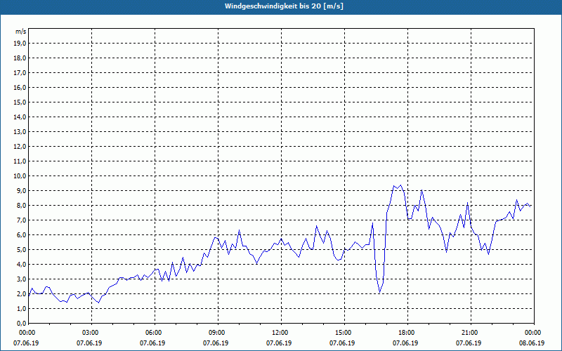Pick the "14,0" y-axis label
The height and width of the screenshot is (351, 562).
pyautogui.click(x=20, y=117)
